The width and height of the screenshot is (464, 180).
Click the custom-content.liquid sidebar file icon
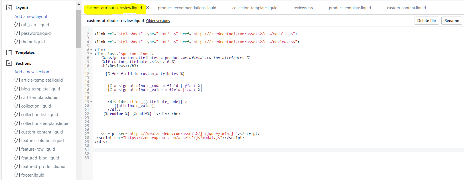pyautogui.click(x=17, y=132)
